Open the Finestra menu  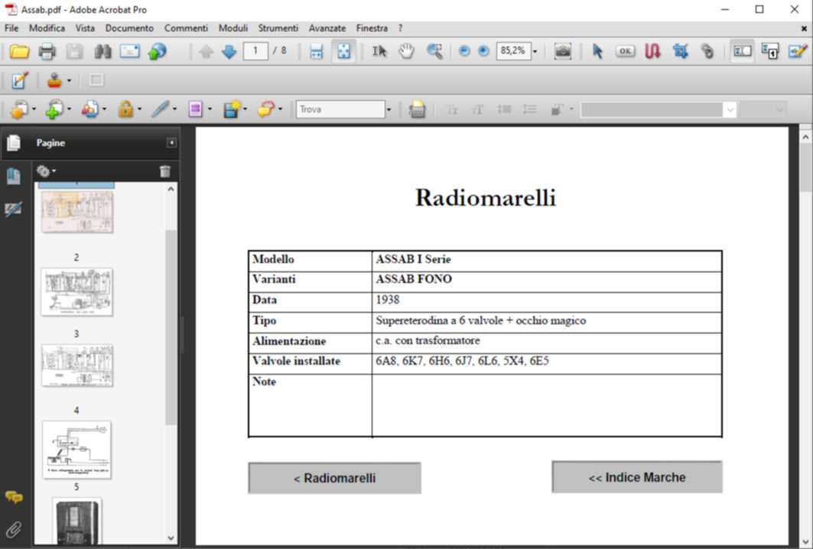click(x=372, y=28)
